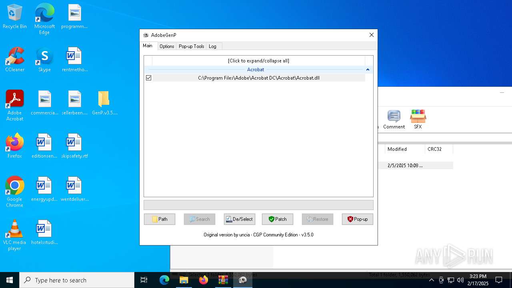512x288 pixels.
Task: Select the 2/5/2025 10:08 modified cell
Action: point(405,166)
